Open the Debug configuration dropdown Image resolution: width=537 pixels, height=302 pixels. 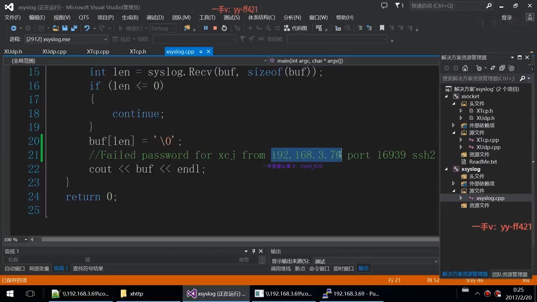point(163,28)
